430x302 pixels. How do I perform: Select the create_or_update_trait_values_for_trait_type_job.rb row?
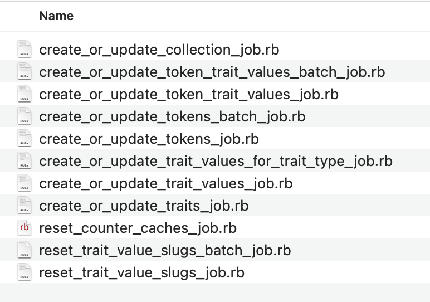point(216,161)
